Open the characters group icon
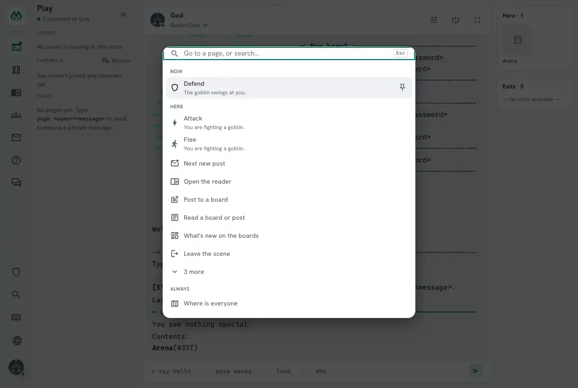The height and width of the screenshot is (388, 578). (16, 115)
